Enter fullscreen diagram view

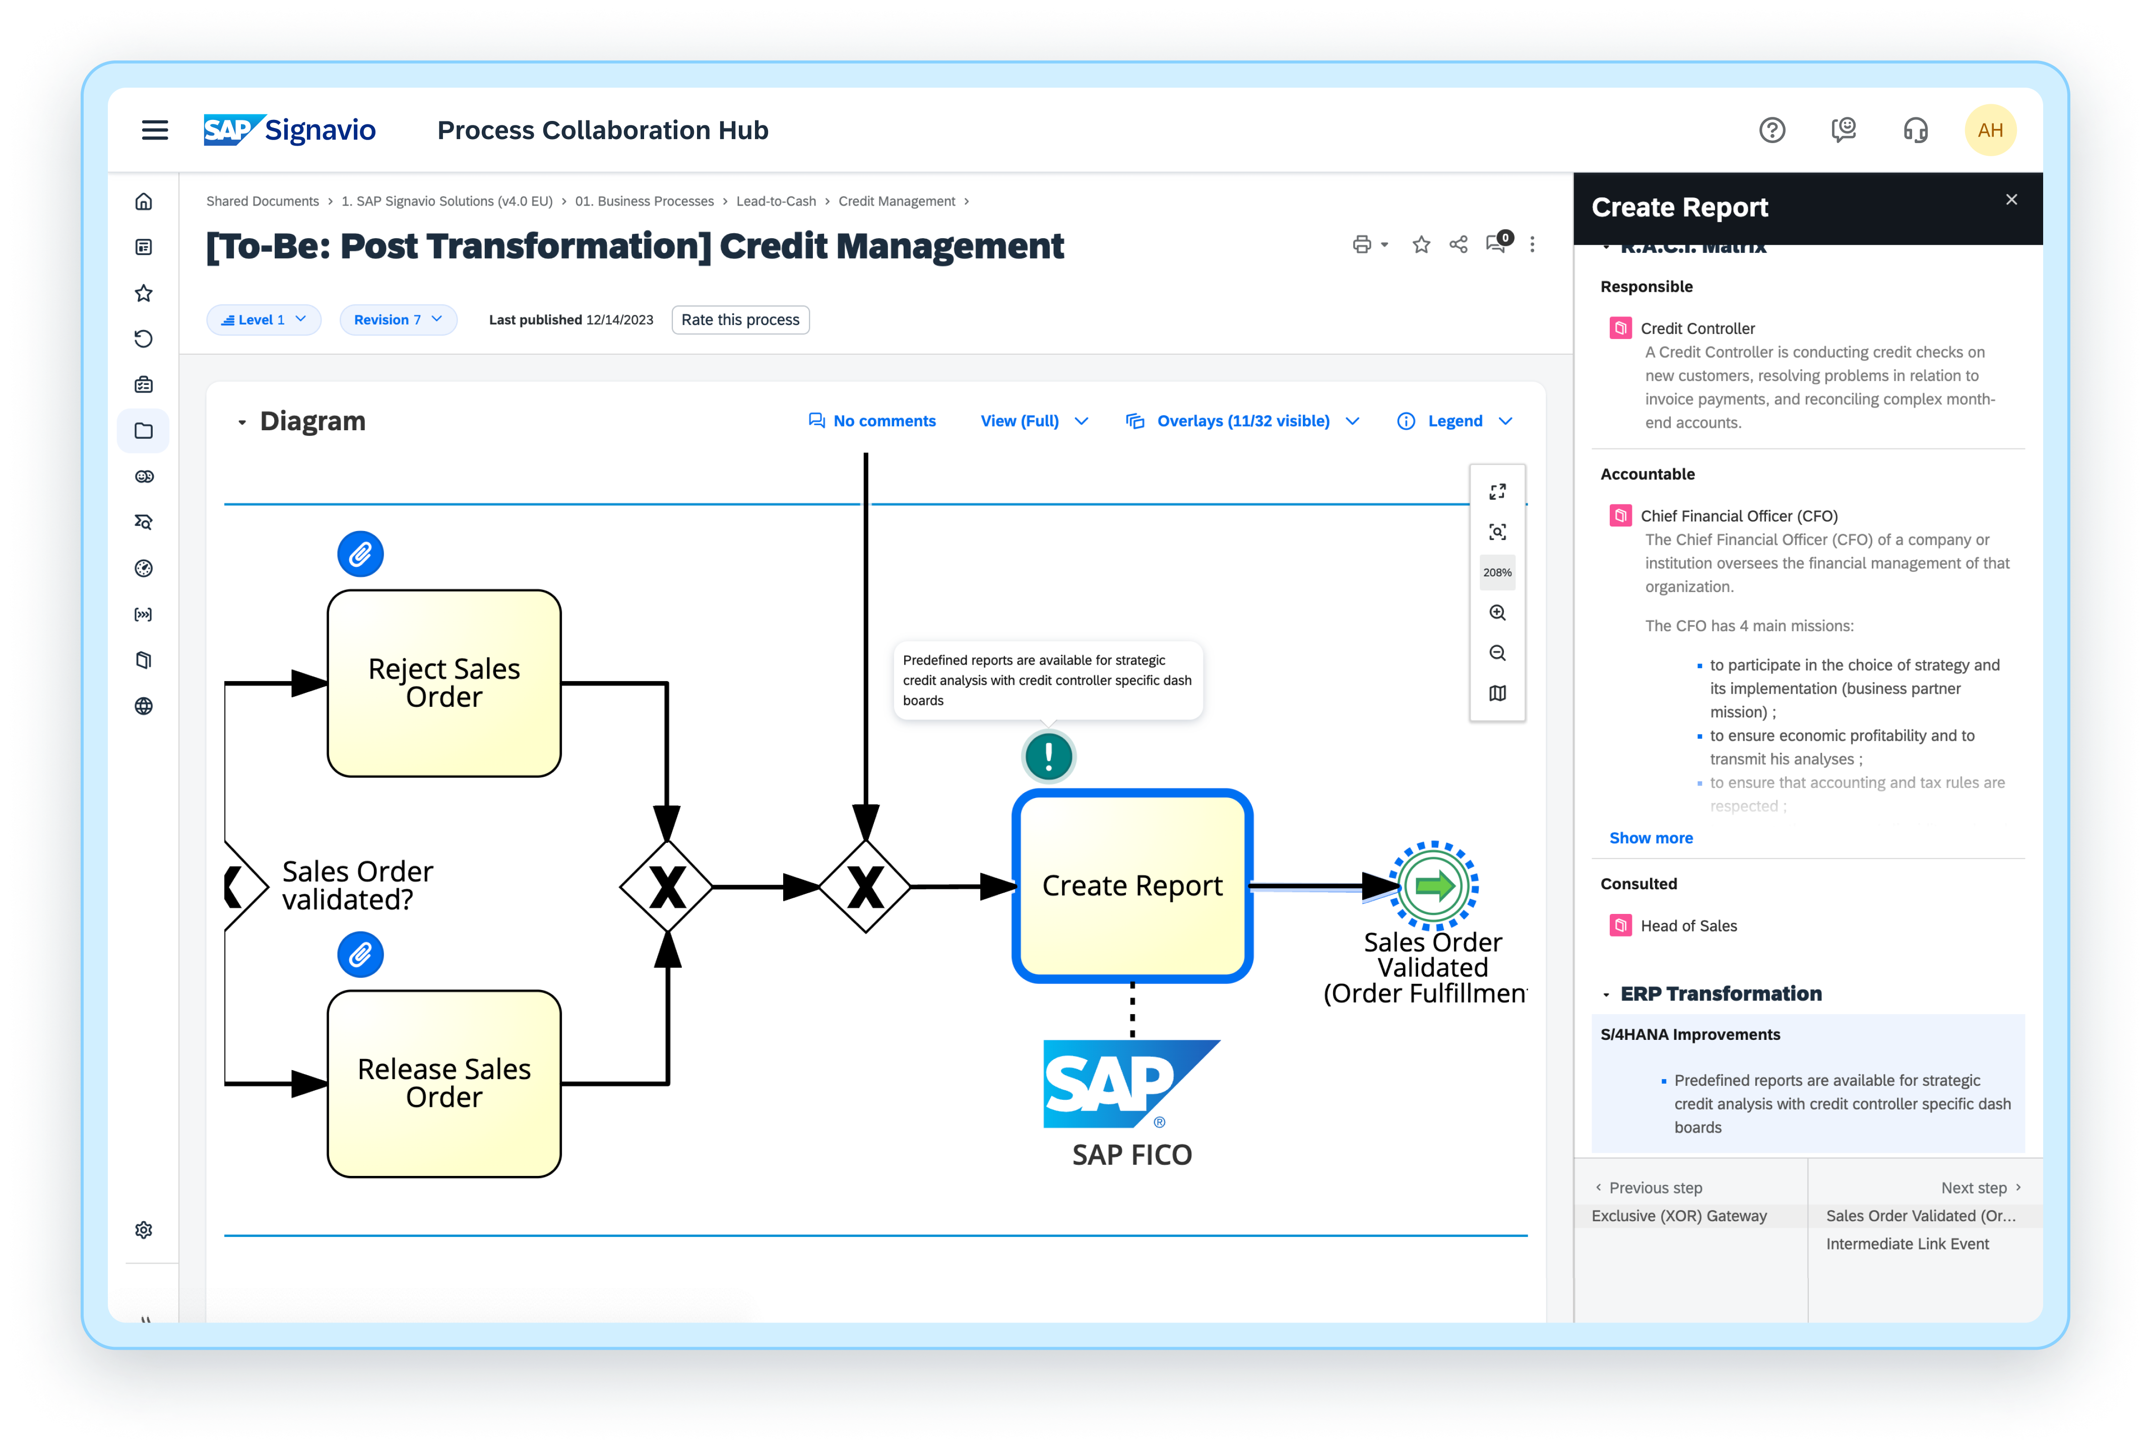point(1497,491)
